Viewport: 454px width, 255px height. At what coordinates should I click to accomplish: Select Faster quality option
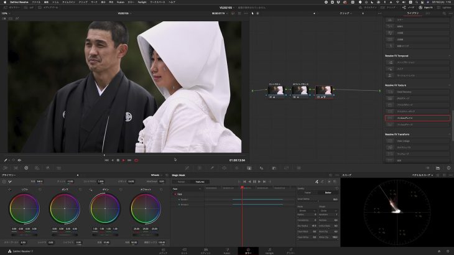point(307,193)
